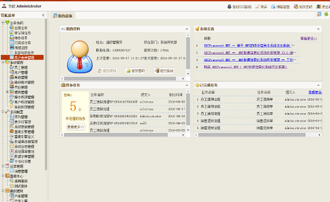Open 待办任务 in the navigation tree

tap(21, 38)
